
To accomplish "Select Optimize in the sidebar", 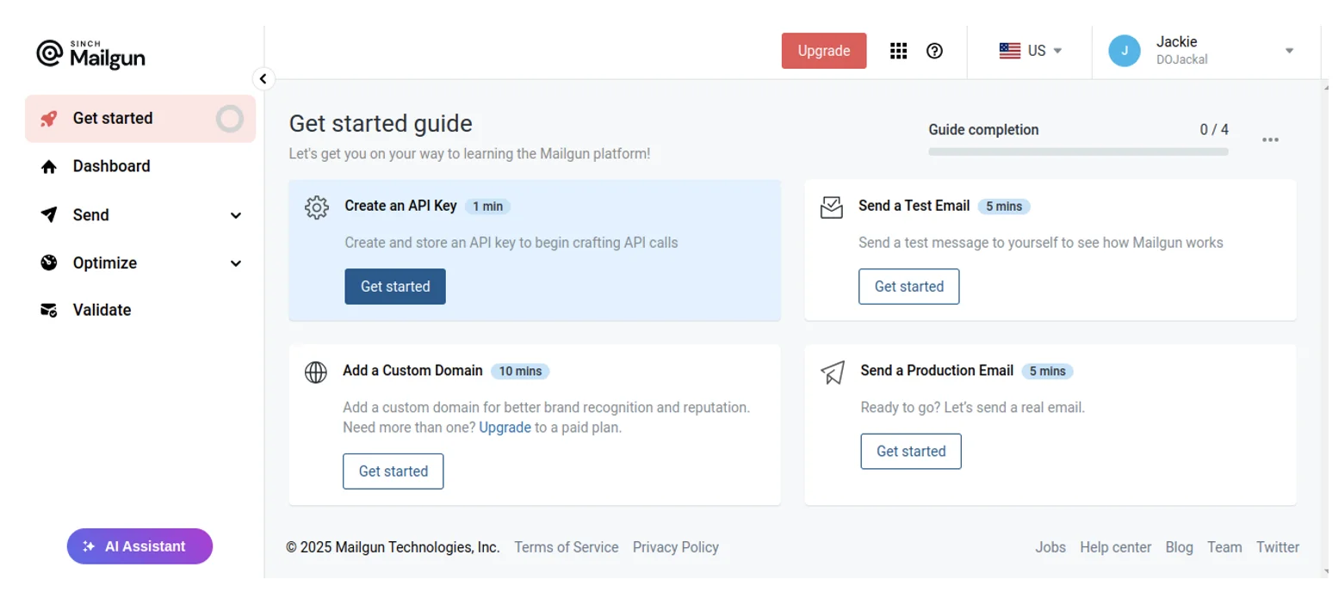I will 140,262.
